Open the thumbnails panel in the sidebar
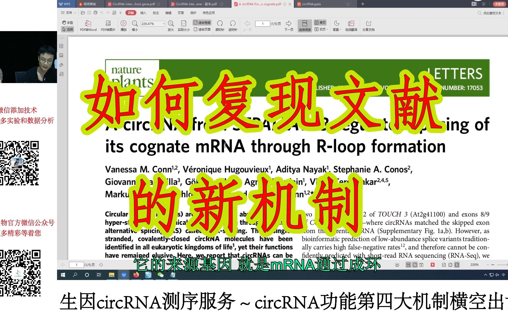The image size is (508, 317). (x=61, y=46)
